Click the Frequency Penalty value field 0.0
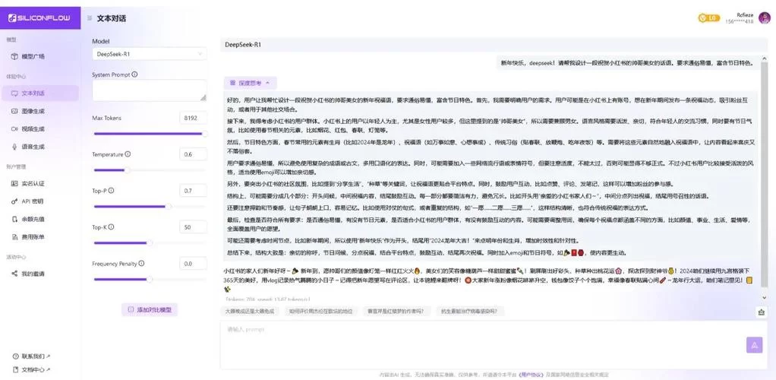Viewport: 776px width, 380px height. click(193, 264)
